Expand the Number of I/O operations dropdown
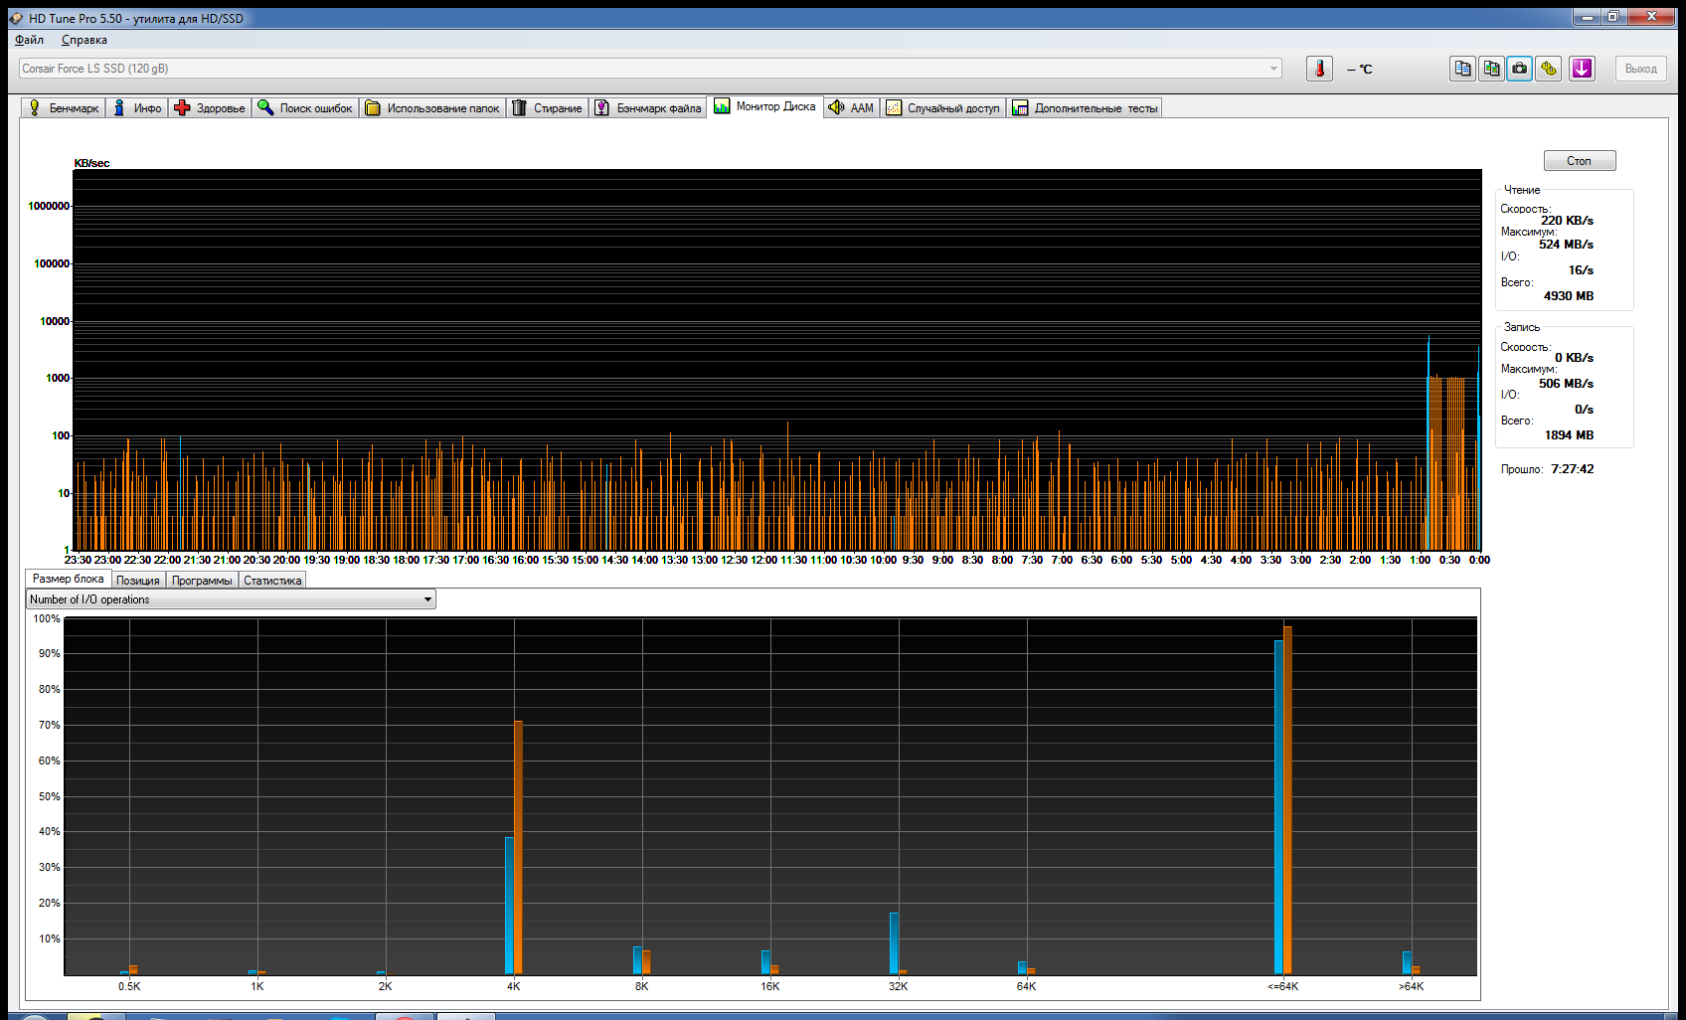Image resolution: width=1686 pixels, height=1020 pixels. click(427, 599)
